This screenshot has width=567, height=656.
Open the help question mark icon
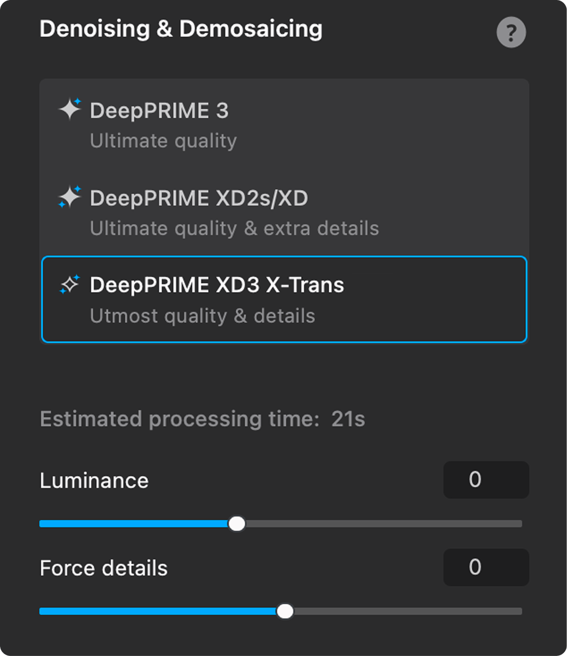[x=511, y=33]
